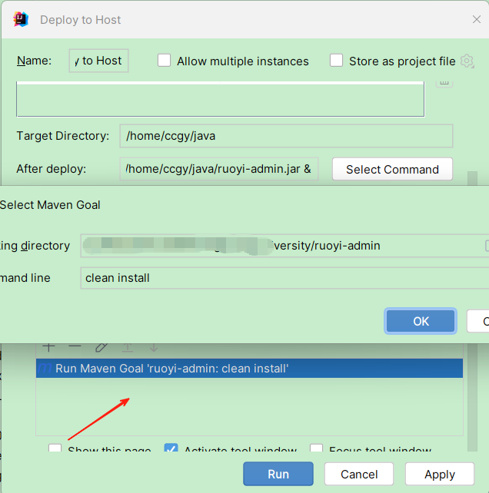Click the working directory field

[x=284, y=246]
